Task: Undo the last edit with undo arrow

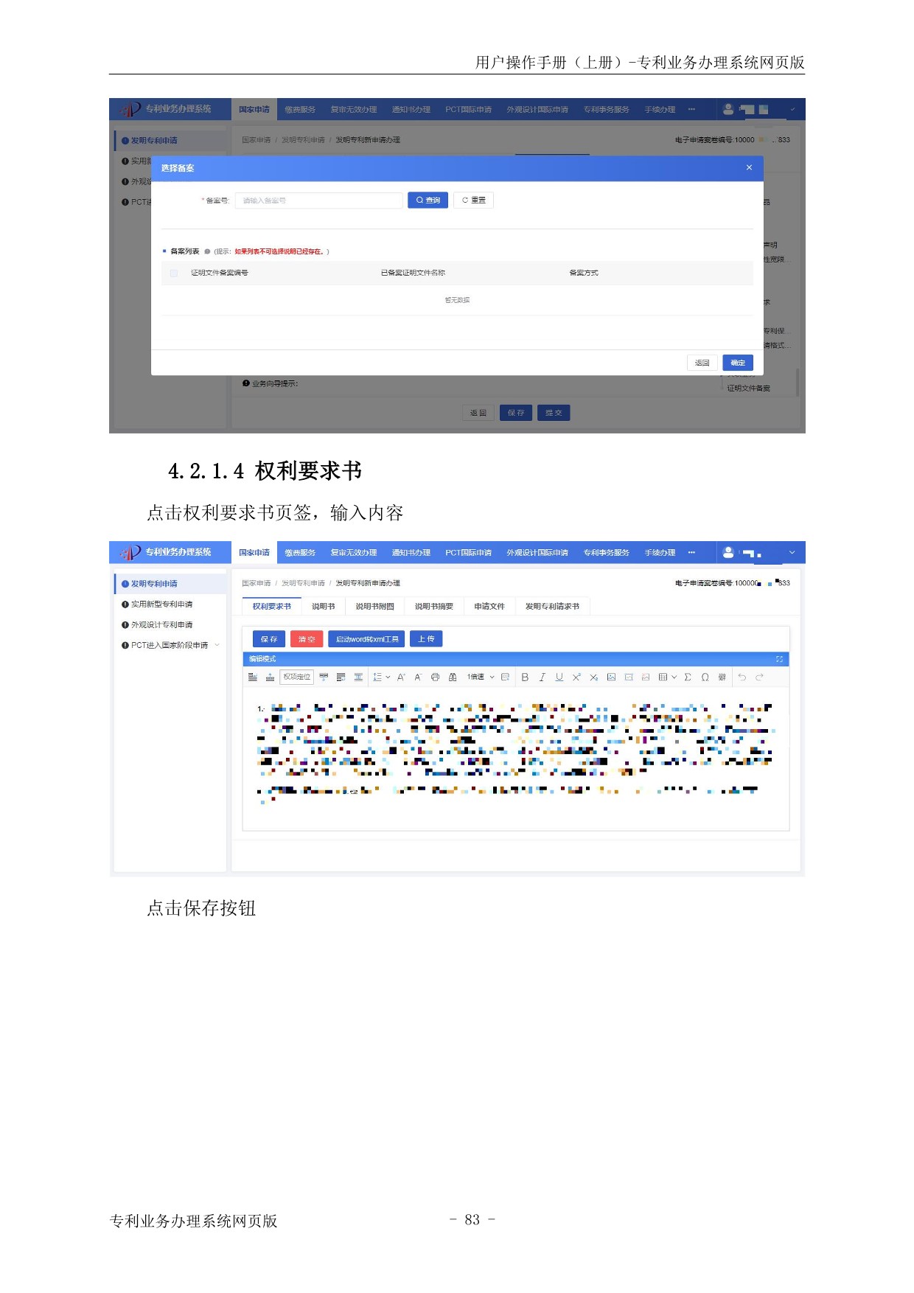Action: point(742,677)
